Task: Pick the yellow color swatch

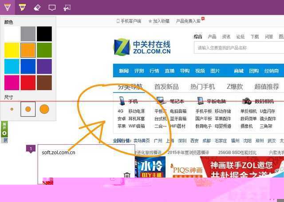Action: tap(12, 50)
